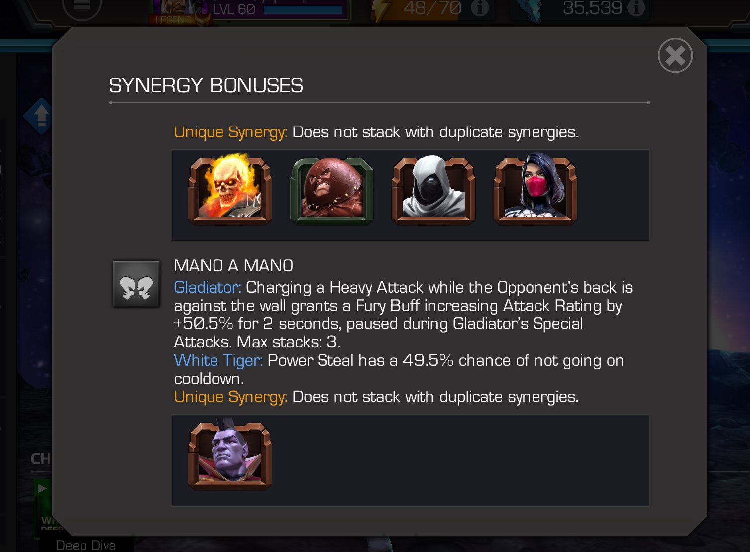The image size is (750, 552).
Task: Tap the blue up-arrow icon on the left
Action: (41, 115)
